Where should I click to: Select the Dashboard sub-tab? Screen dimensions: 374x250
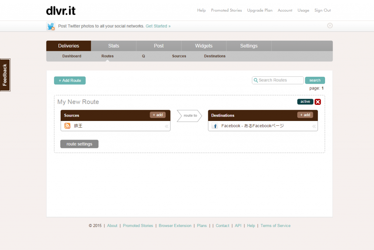72,56
